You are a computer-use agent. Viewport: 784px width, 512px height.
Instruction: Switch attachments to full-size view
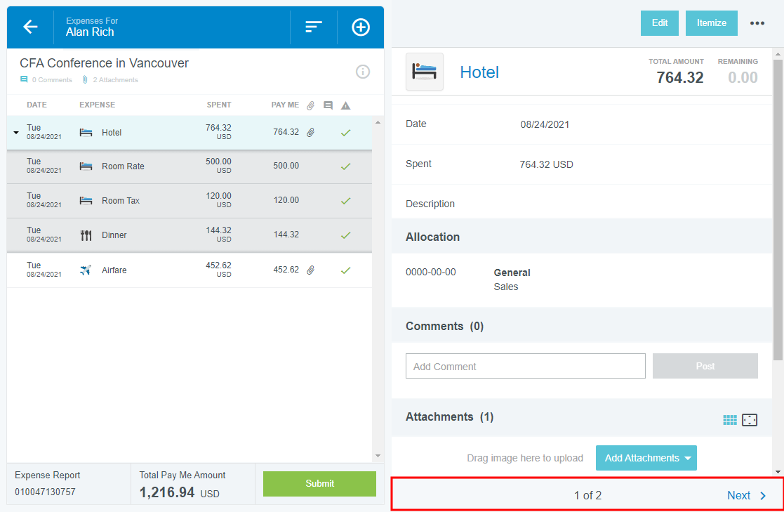(750, 420)
